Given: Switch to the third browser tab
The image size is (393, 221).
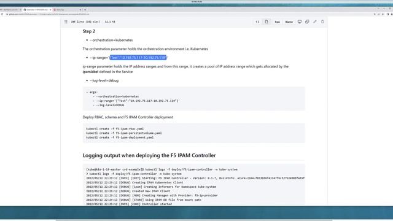Looking at the screenshot, I should click(x=66, y=10).
